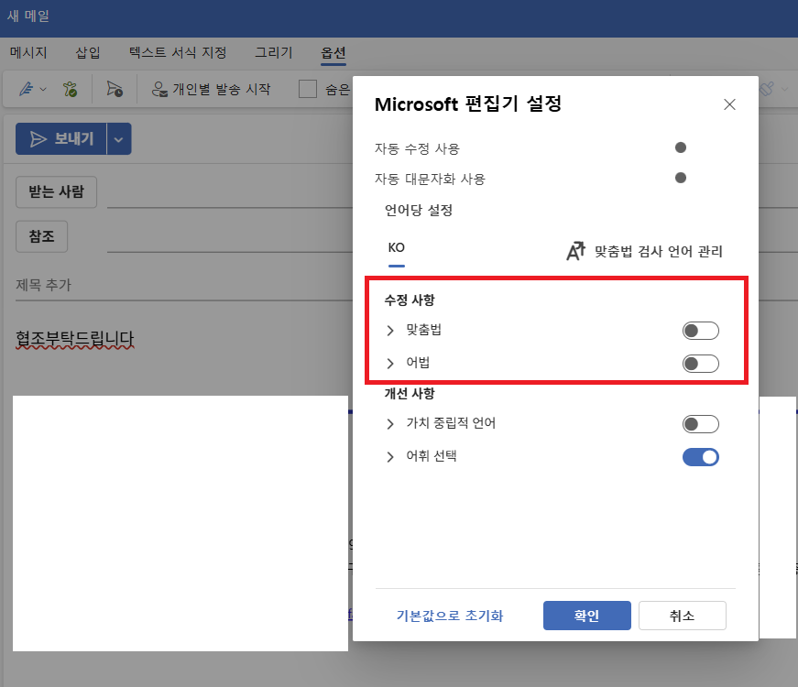Enable the 어법 toggle
This screenshot has height=687, width=798.
tap(699, 363)
